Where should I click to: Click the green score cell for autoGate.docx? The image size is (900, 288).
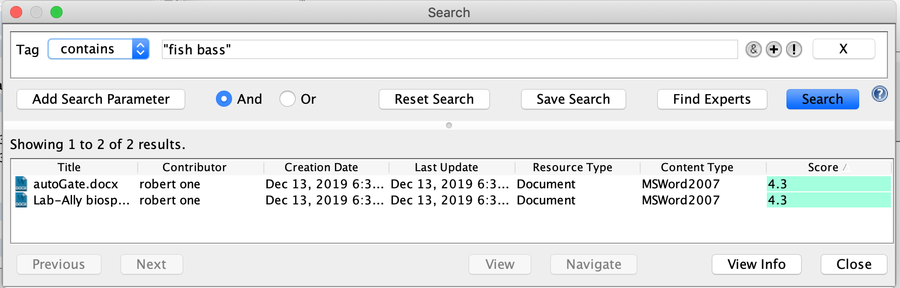[828, 184]
